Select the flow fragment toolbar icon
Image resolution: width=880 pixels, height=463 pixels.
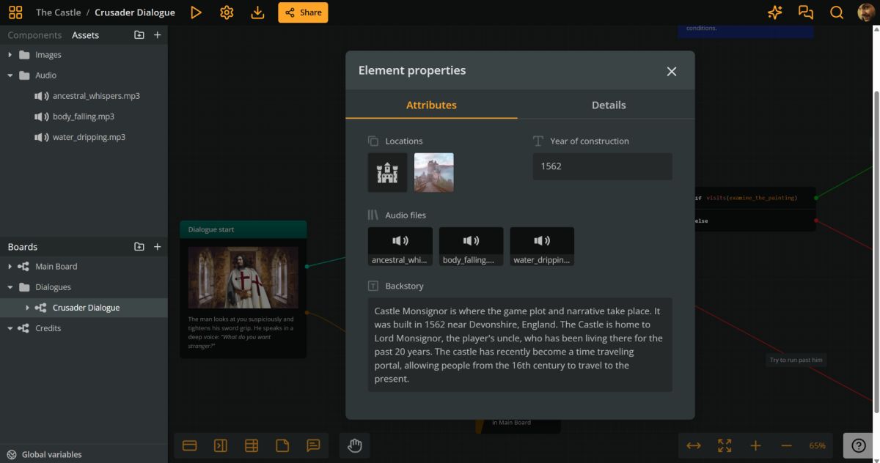coord(189,445)
